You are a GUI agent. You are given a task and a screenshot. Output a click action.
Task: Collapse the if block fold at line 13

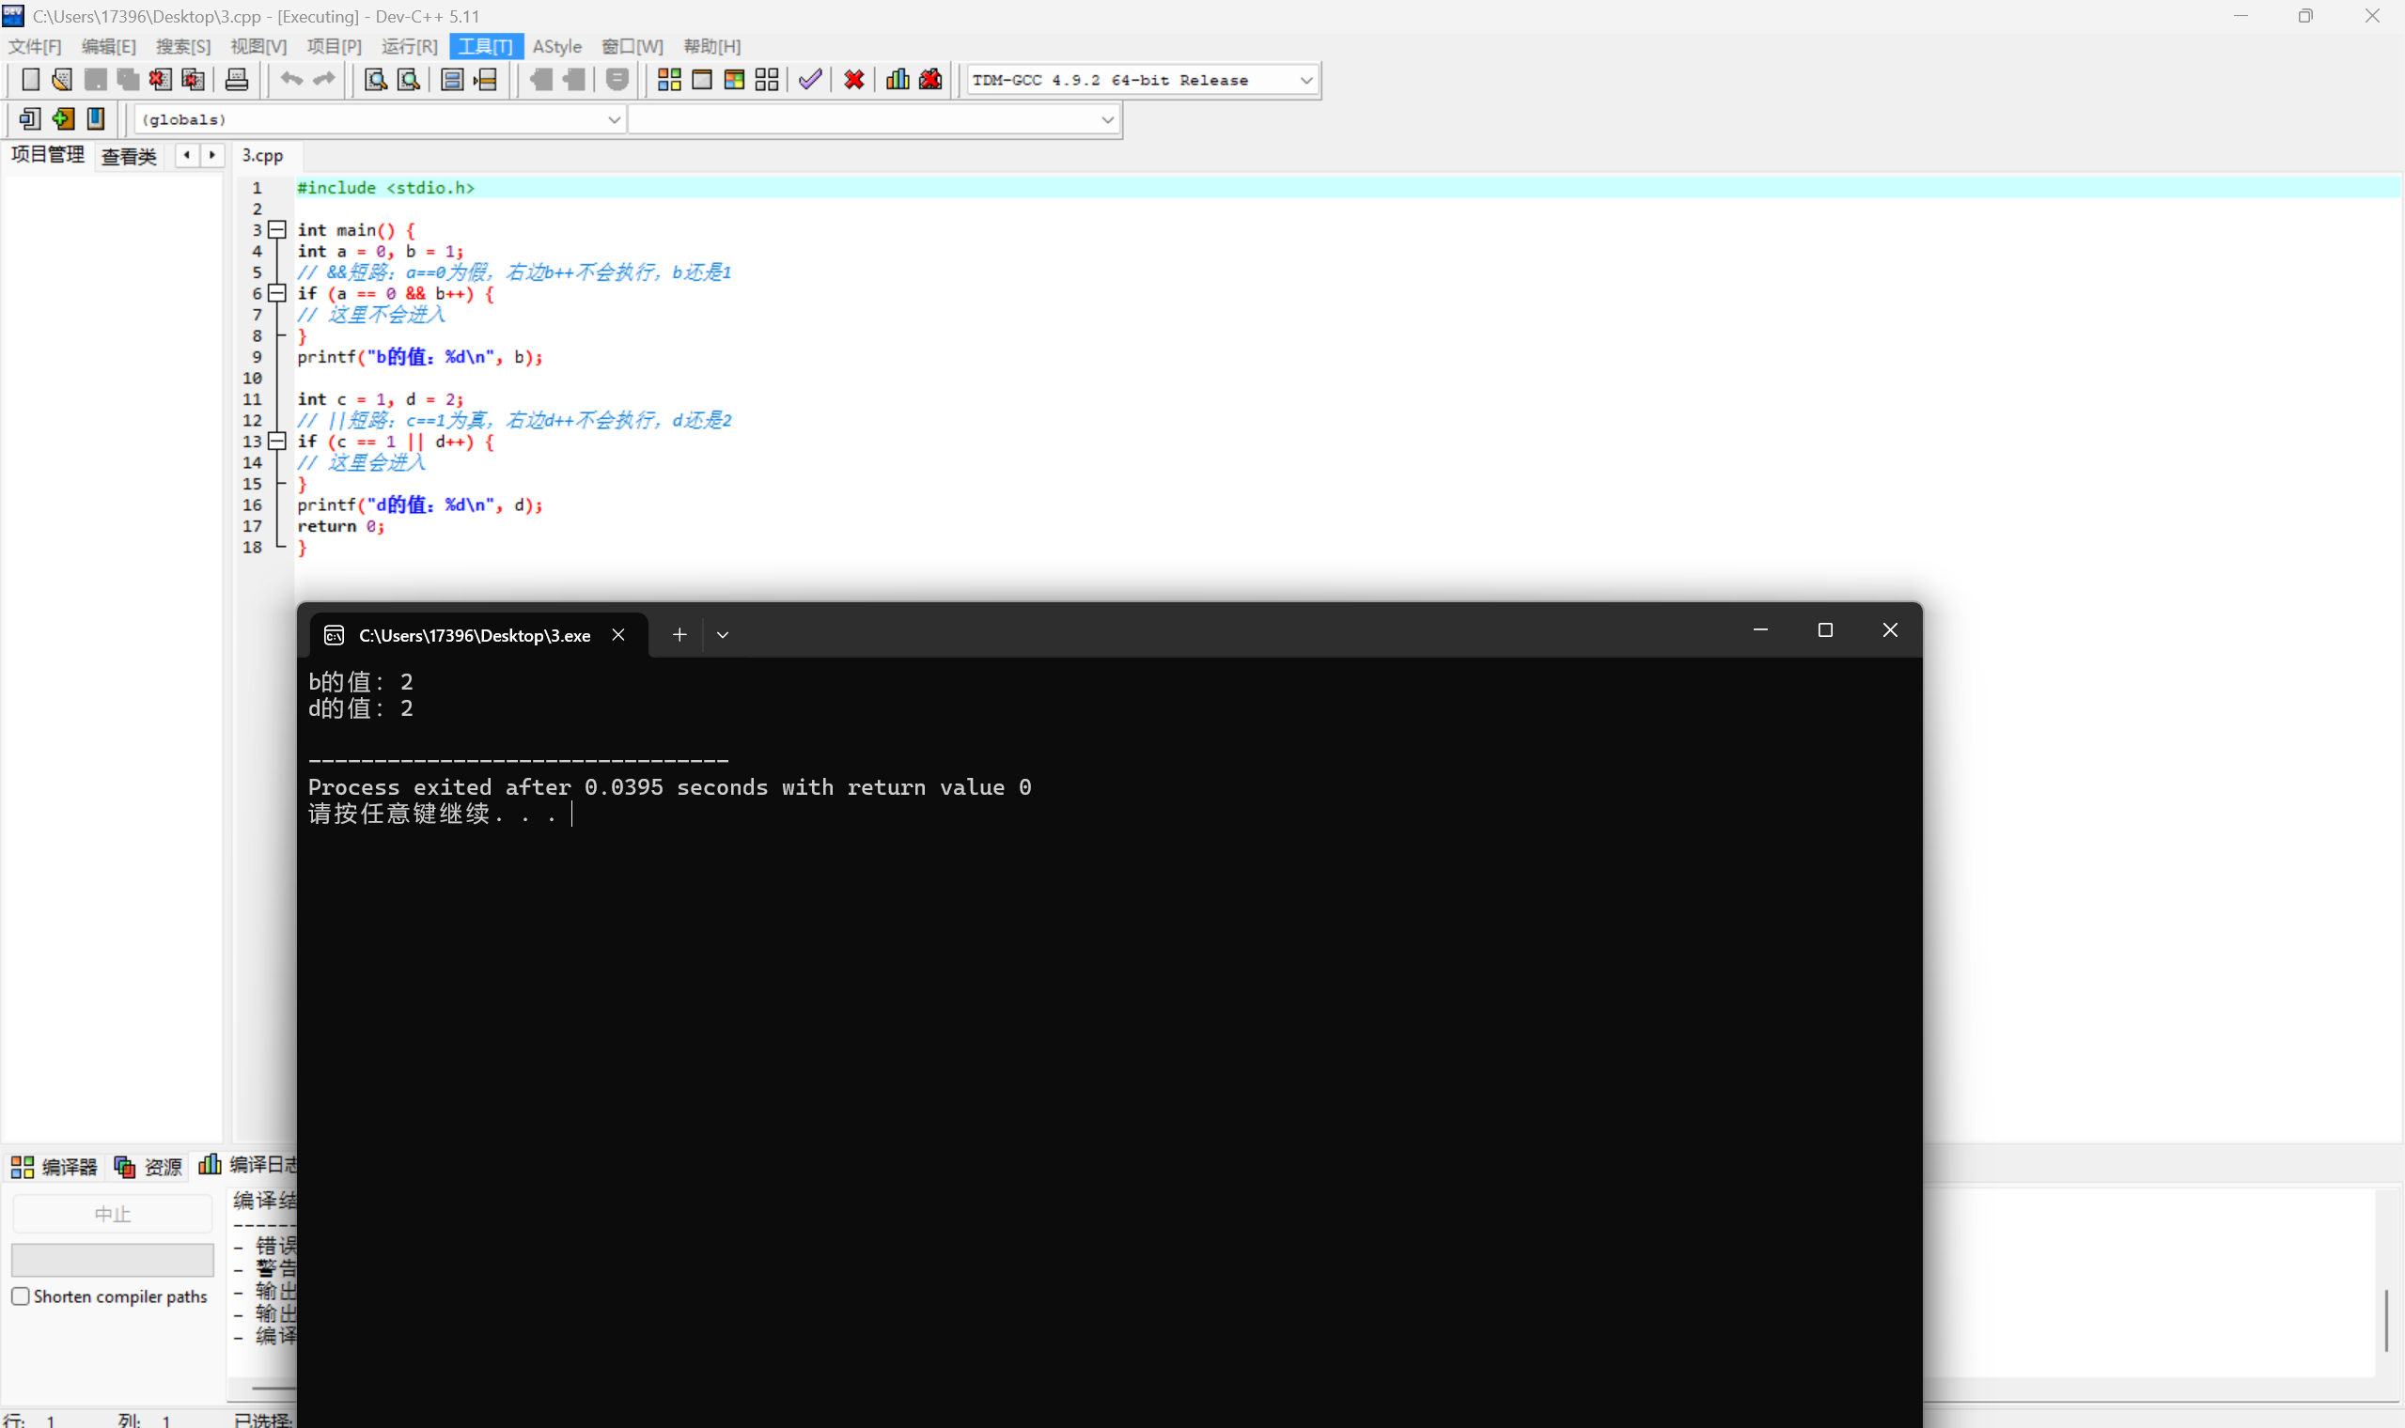click(x=277, y=441)
